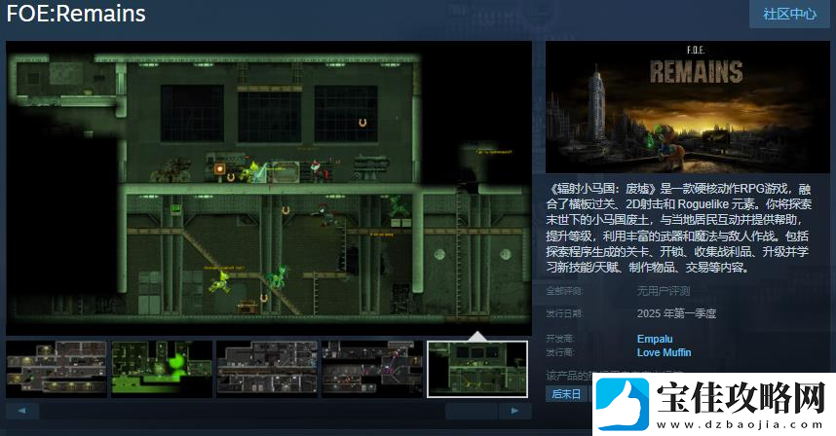Screen dimensions: 836x436
Task: Click the 全部评测 label
Action: 564,291
